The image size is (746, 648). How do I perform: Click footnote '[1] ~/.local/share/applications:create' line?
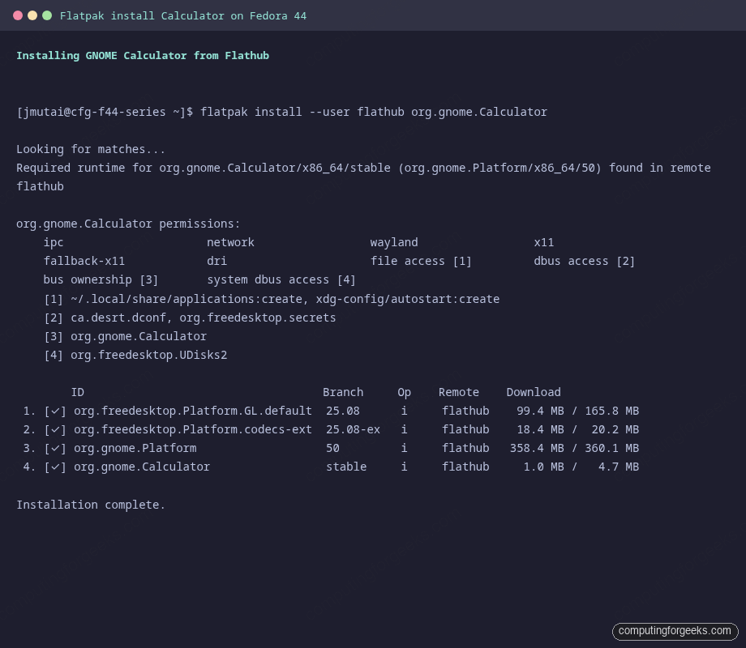(x=272, y=299)
